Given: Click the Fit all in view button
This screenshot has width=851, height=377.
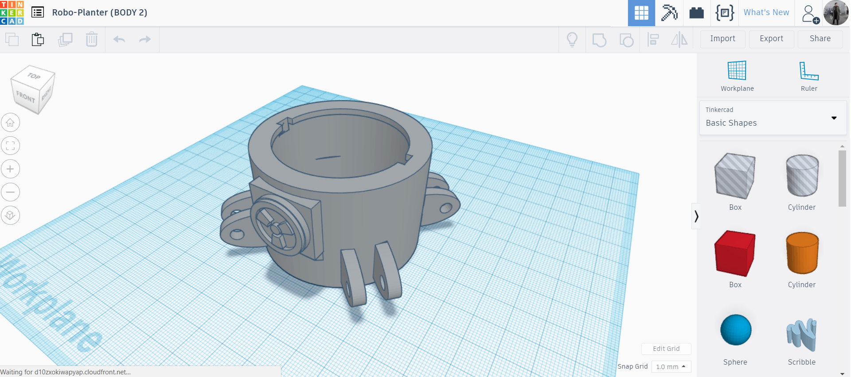Looking at the screenshot, I should 10,146.
